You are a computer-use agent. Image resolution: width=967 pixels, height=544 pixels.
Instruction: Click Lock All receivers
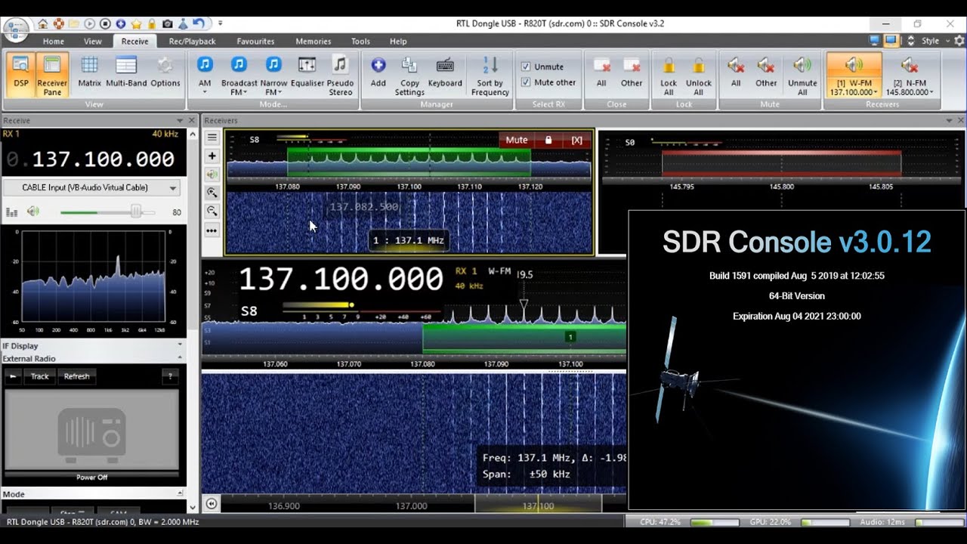[669, 74]
